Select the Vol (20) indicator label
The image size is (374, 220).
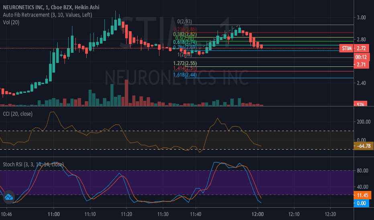[x=11, y=22]
